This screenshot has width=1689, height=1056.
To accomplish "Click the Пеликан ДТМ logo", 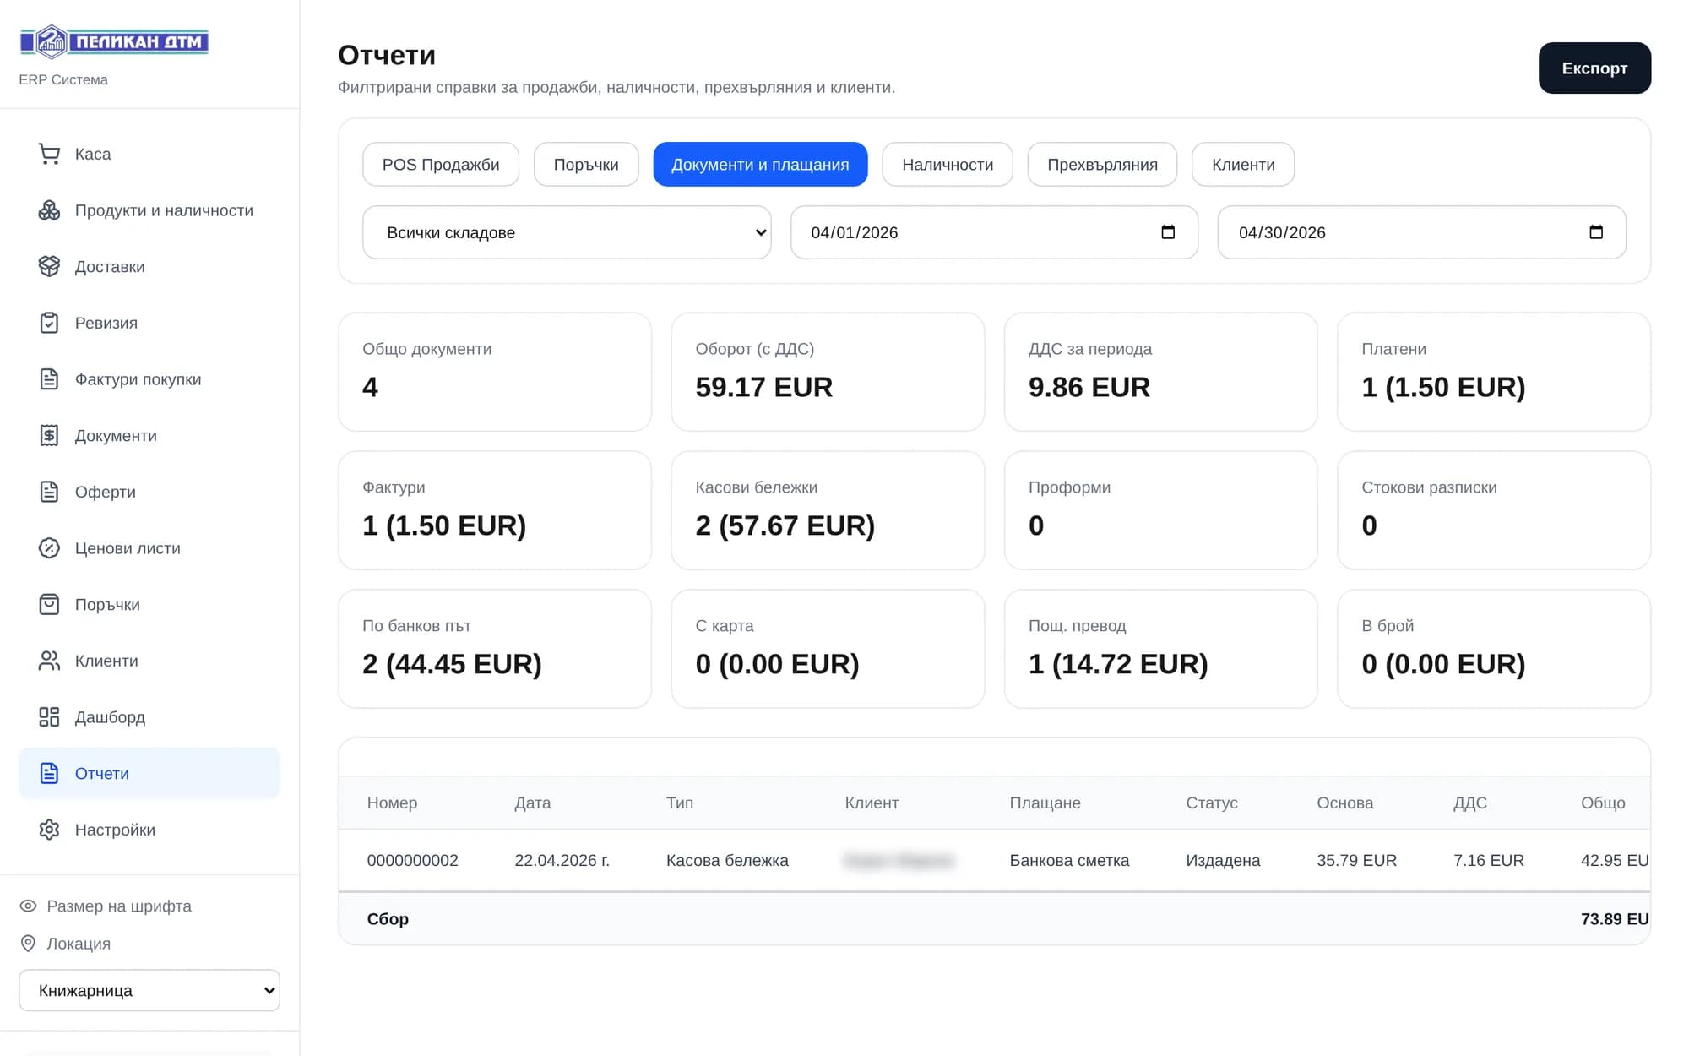I will 114,41.
